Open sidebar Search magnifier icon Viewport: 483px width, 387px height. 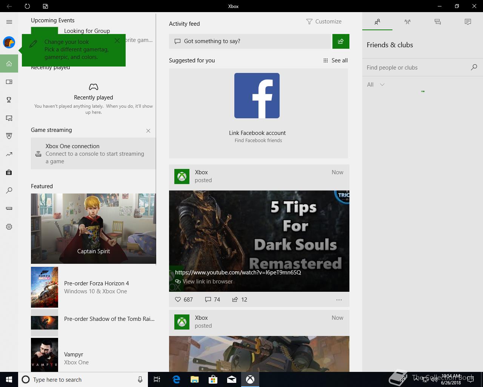click(9, 190)
